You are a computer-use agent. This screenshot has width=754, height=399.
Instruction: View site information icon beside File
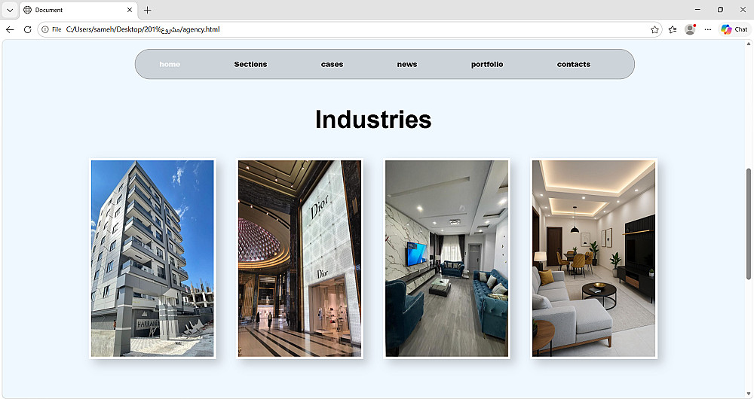coord(45,29)
